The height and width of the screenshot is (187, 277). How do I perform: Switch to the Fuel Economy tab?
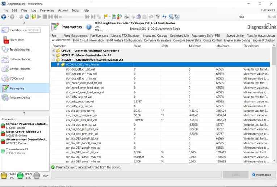pyautogui.click(x=99, y=36)
